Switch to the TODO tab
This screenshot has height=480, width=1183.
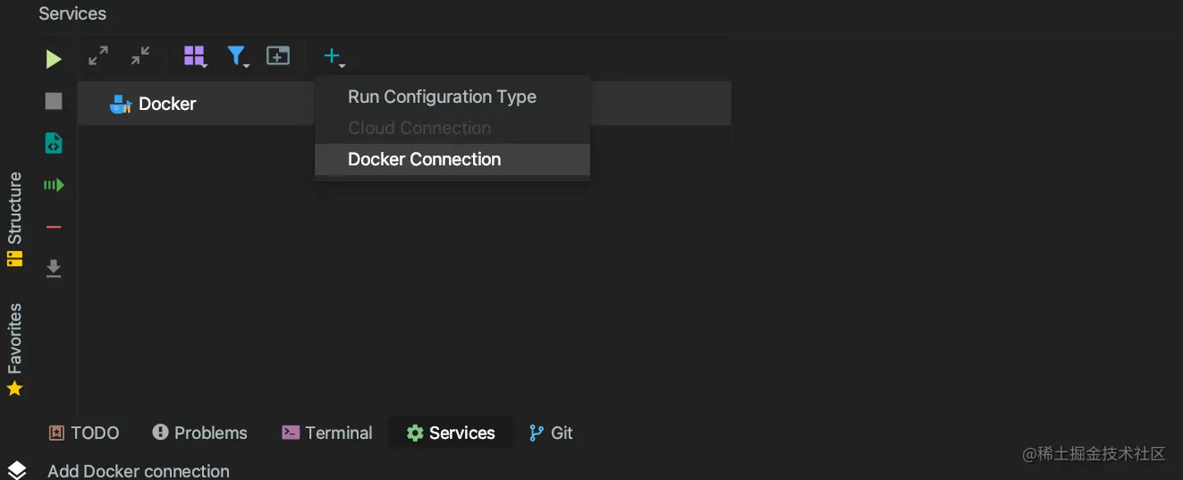pyautogui.click(x=84, y=433)
